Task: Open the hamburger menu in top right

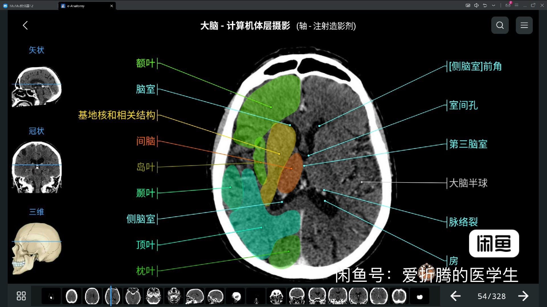Action: click(524, 25)
